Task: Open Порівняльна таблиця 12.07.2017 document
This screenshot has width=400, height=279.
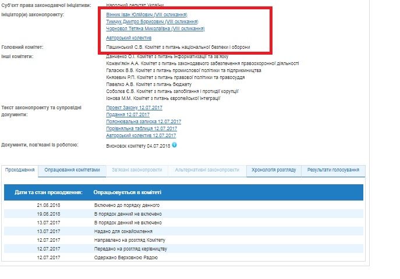Action: tap(141, 128)
